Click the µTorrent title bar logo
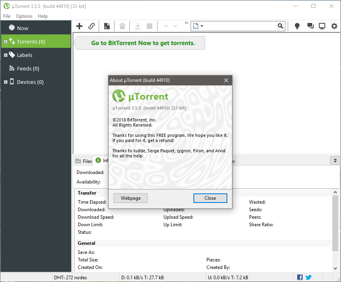 7,6
